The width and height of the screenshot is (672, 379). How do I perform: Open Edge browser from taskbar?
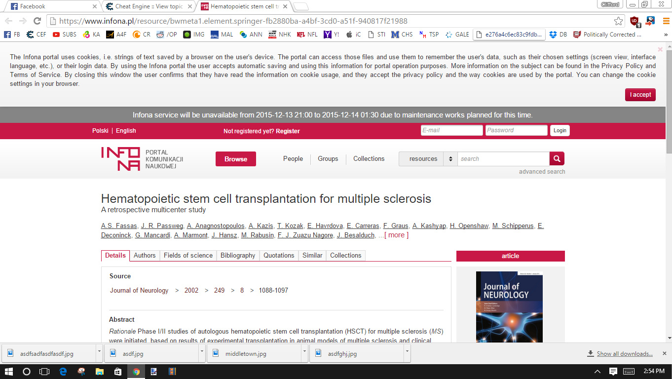tap(63, 372)
